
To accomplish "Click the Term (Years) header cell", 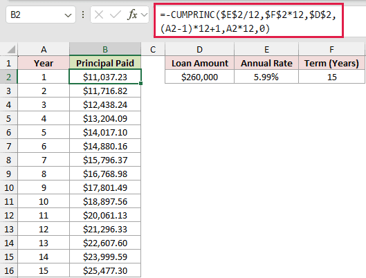I will 331,63.
